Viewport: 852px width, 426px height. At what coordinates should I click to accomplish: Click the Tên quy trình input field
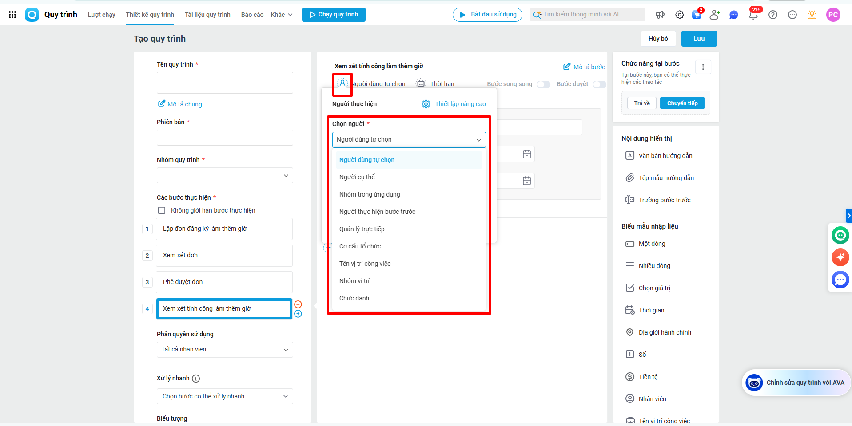point(225,83)
